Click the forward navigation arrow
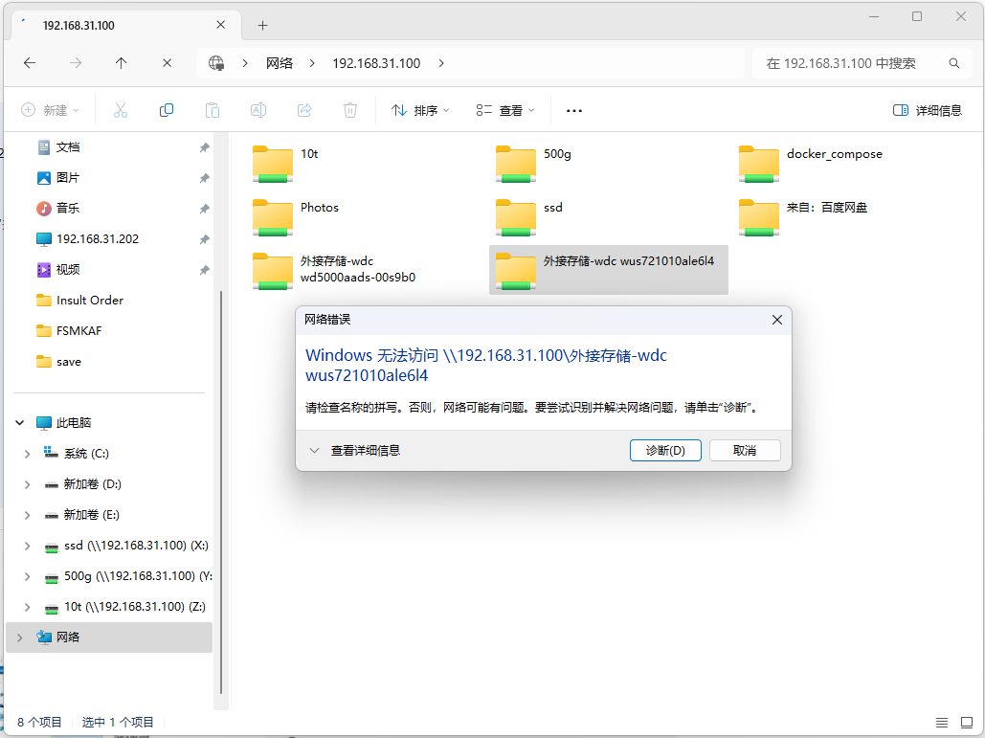This screenshot has width=985, height=738. click(x=76, y=63)
